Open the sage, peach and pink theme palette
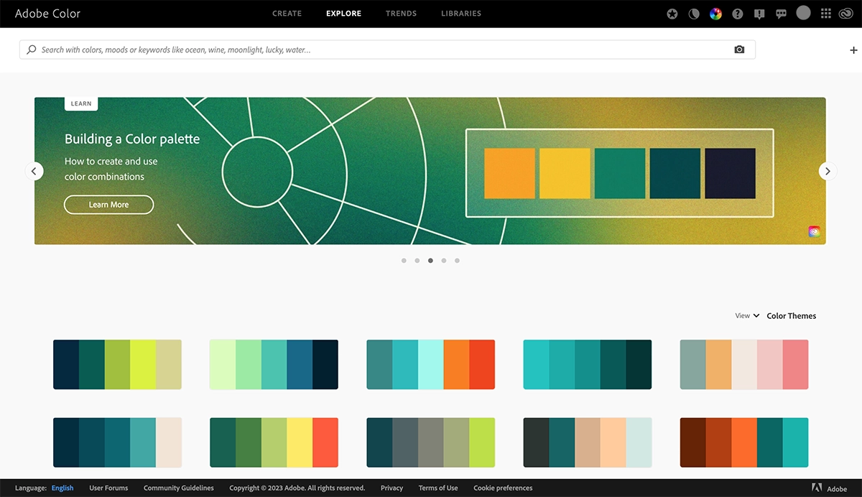The height and width of the screenshot is (497, 862). pyautogui.click(x=744, y=365)
